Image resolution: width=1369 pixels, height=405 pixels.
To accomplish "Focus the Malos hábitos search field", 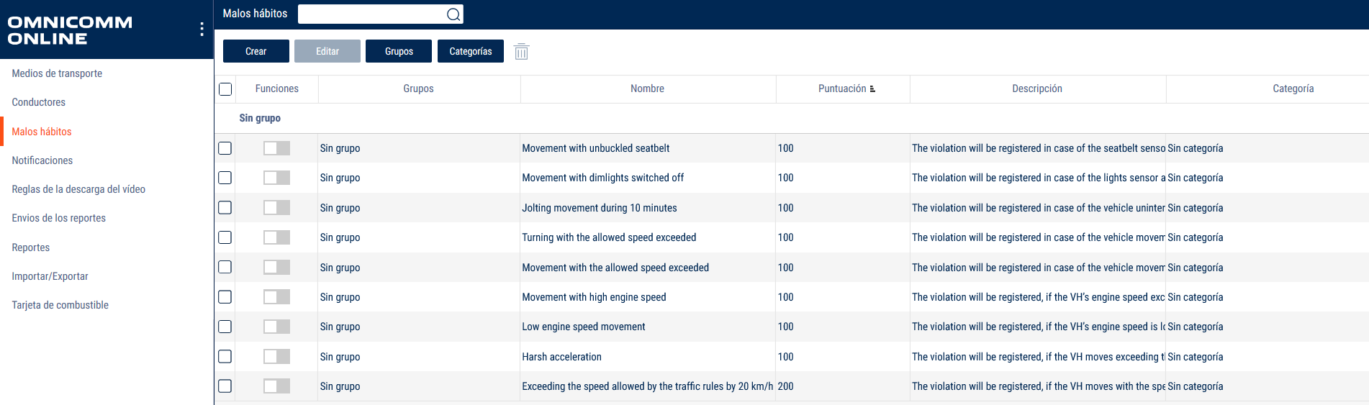I will click(371, 14).
